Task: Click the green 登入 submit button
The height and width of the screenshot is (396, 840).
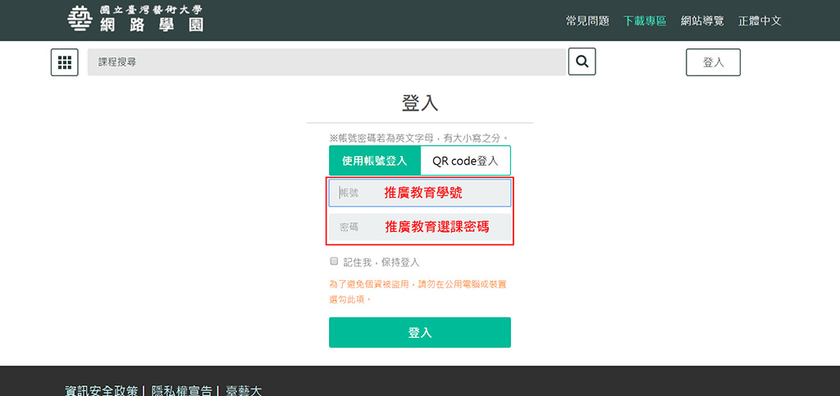Action: pyautogui.click(x=420, y=332)
